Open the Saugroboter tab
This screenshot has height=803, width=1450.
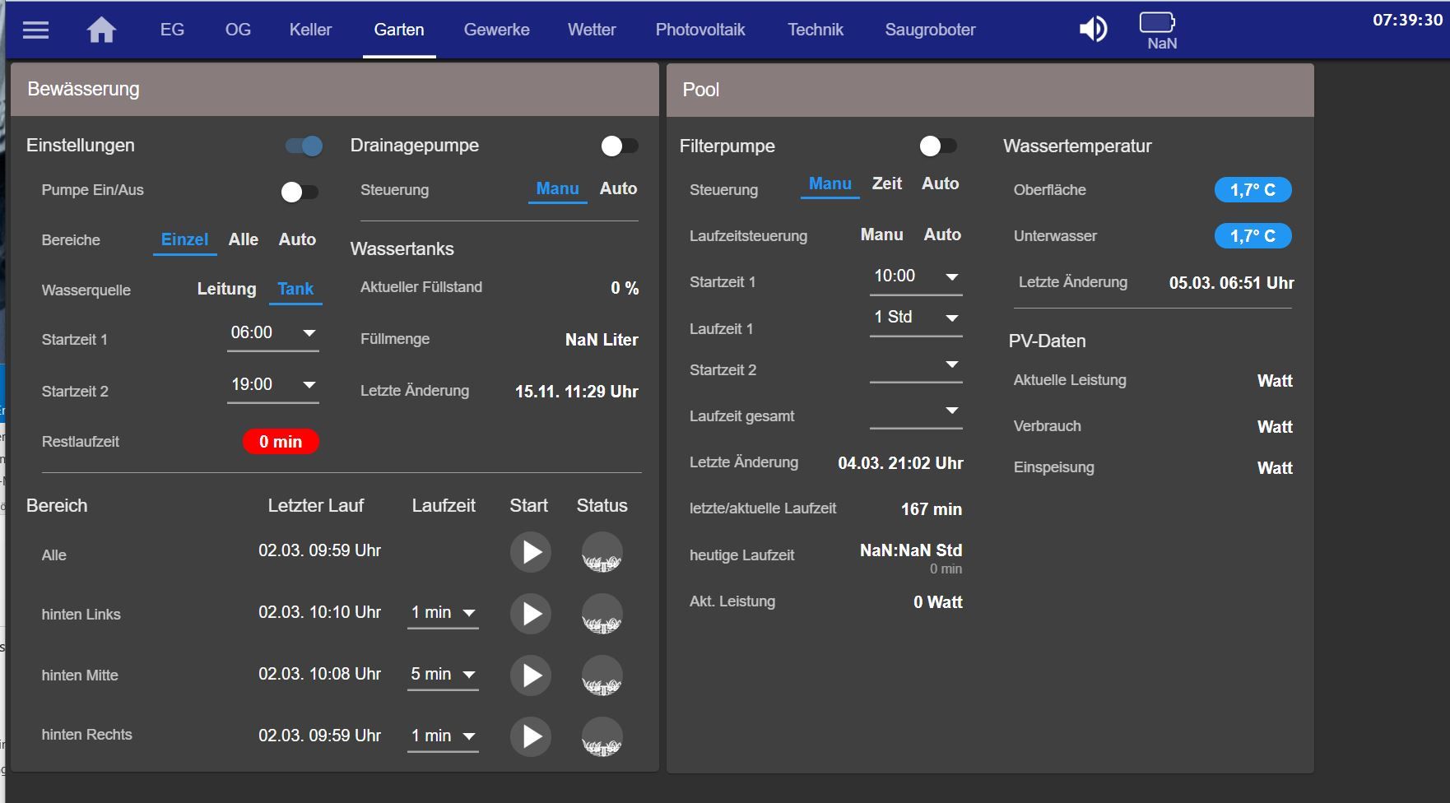pos(930,30)
